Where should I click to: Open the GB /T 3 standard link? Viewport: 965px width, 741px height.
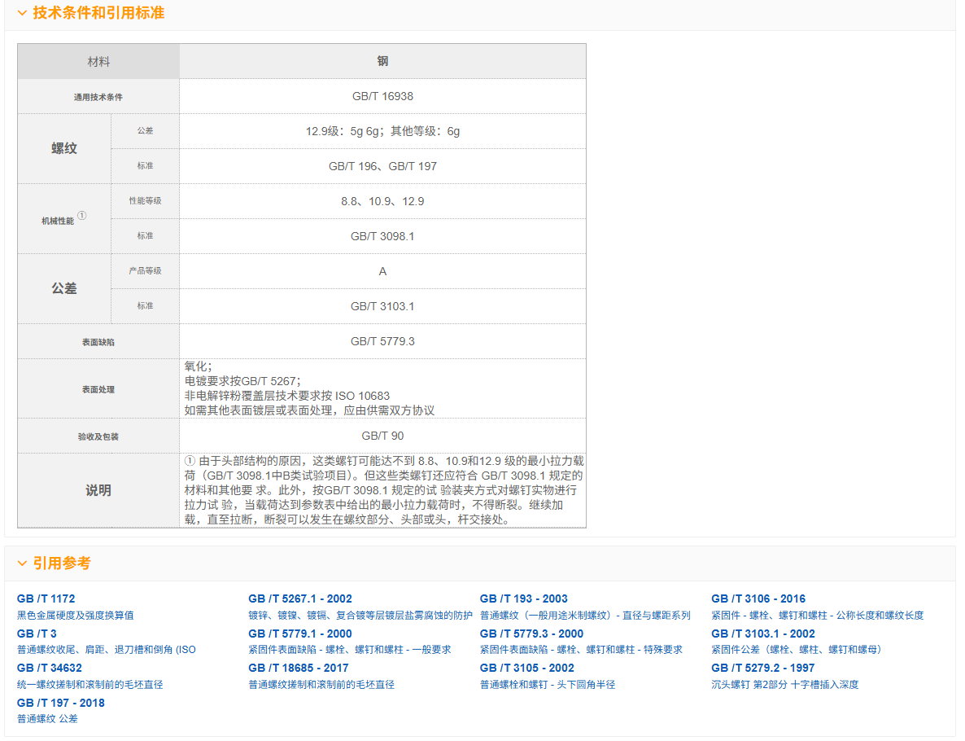37,634
